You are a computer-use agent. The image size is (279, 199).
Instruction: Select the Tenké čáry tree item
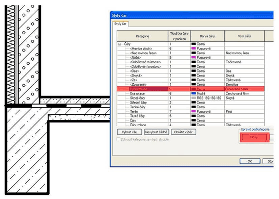pyautogui.click(x=138, y=107)
